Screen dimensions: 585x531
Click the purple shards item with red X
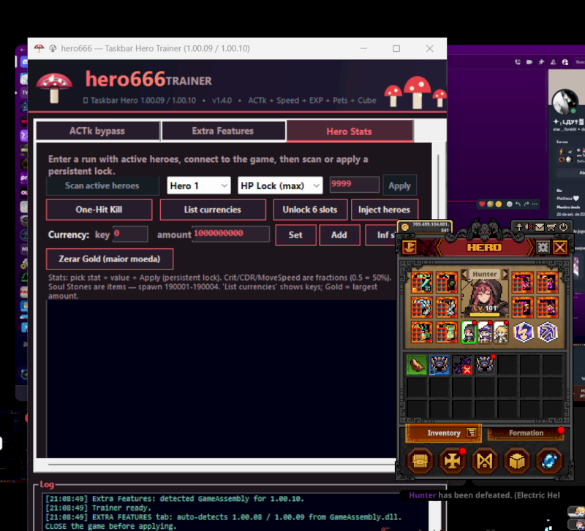point(462,364)
